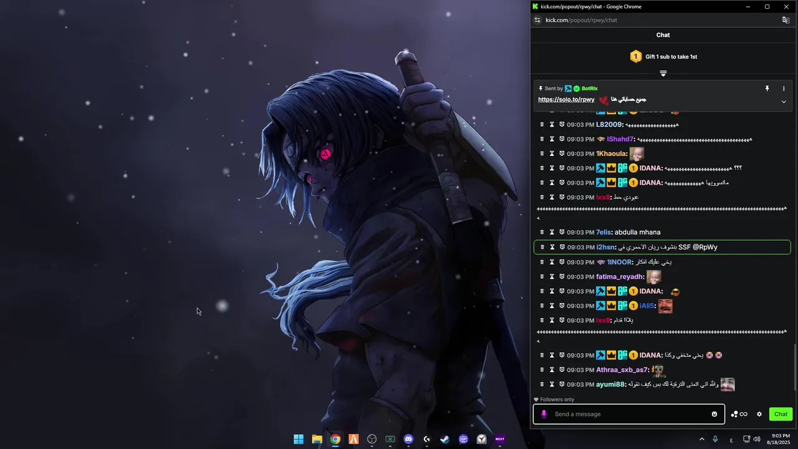Delete the 1Khaoula chat message
Screen dimensions: 798x449
[542, 153]
